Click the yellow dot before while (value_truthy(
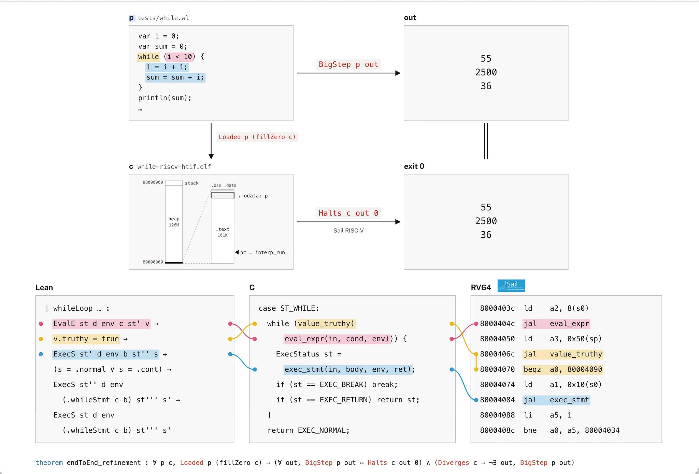The width and height of the screenshot is (699, 474). 255,324
